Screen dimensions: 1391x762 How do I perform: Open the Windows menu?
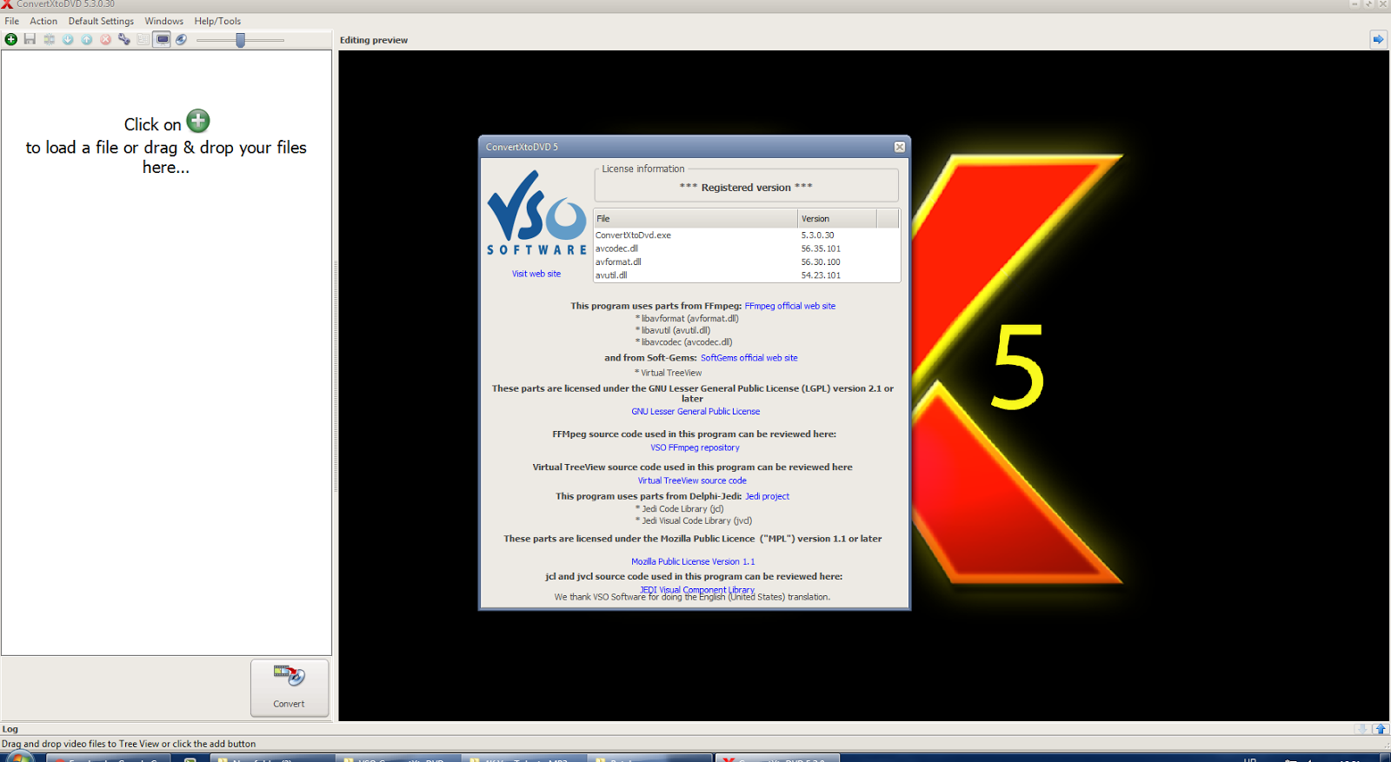[164, 21]
